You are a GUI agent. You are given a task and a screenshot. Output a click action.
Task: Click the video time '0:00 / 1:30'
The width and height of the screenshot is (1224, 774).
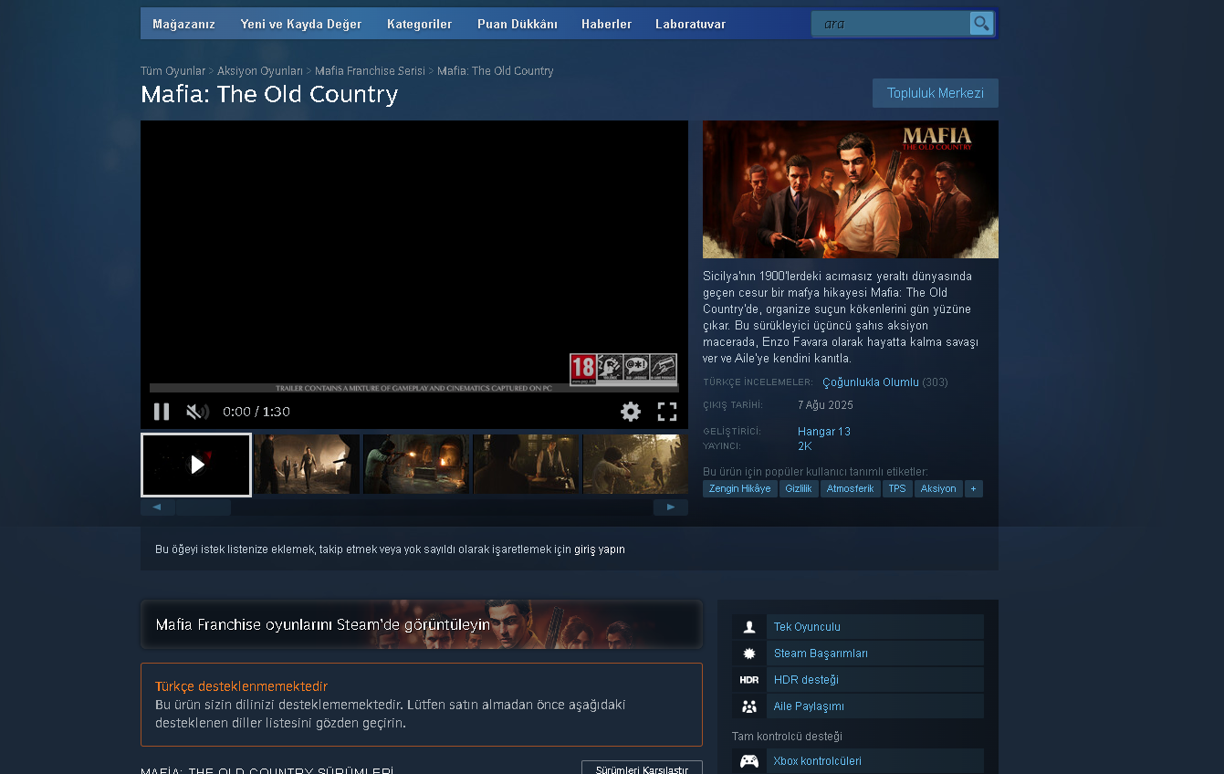[x=256, y=412]
